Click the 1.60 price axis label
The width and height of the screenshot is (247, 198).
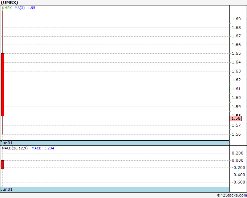(x=236, y=98)
